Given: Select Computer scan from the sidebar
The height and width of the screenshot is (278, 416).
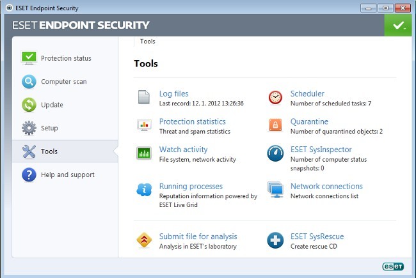Looking at the screenshot, I should pos(63,82).
